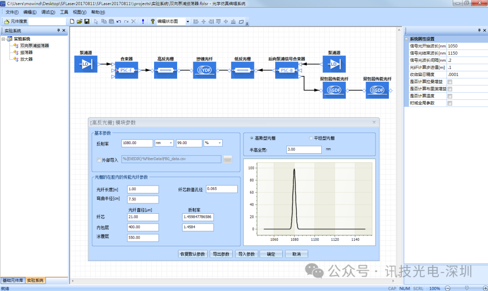
Task: Undo the last action in the toolbar
Action: pyautogui.click(x=118, y=21)
